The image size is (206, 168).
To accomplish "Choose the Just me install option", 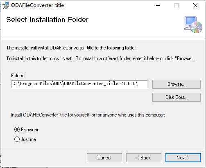I will [17, 139].
